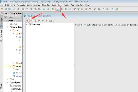
Task: Toggle the Web side tool tab
Action: click(x=1, y=86)
